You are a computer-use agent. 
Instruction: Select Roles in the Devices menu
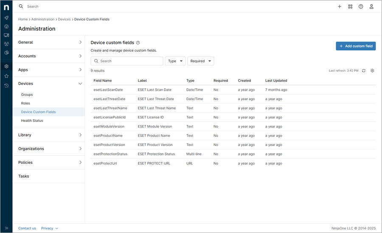click(25, 103)
